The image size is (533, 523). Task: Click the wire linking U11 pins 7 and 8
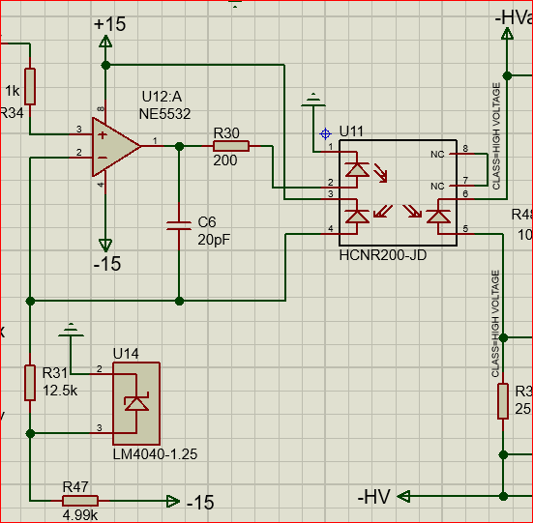[488, 170]
